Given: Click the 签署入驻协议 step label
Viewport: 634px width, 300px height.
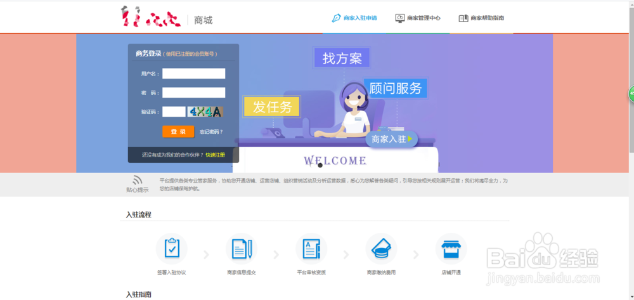Looking at the screenshot, I should pyautogui.click(x=171, y=273).
